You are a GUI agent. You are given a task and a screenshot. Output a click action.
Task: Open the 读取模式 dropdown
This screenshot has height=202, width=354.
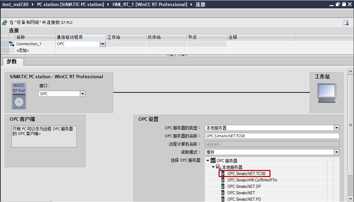pyautogui.click(x=336, y=152)
